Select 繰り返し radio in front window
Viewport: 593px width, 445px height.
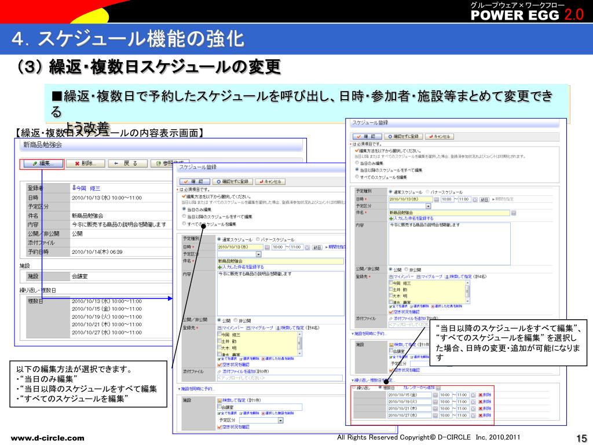click(x=354, y=388)
